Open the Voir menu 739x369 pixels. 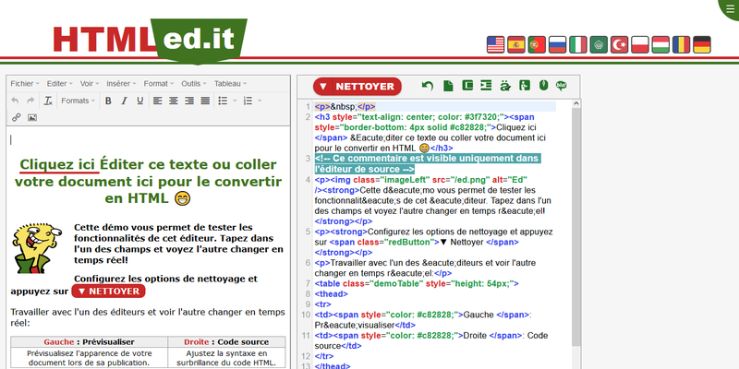pos(90,83)
